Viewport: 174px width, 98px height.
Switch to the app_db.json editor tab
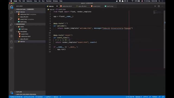pyautogui.click(x=82, y=6)
